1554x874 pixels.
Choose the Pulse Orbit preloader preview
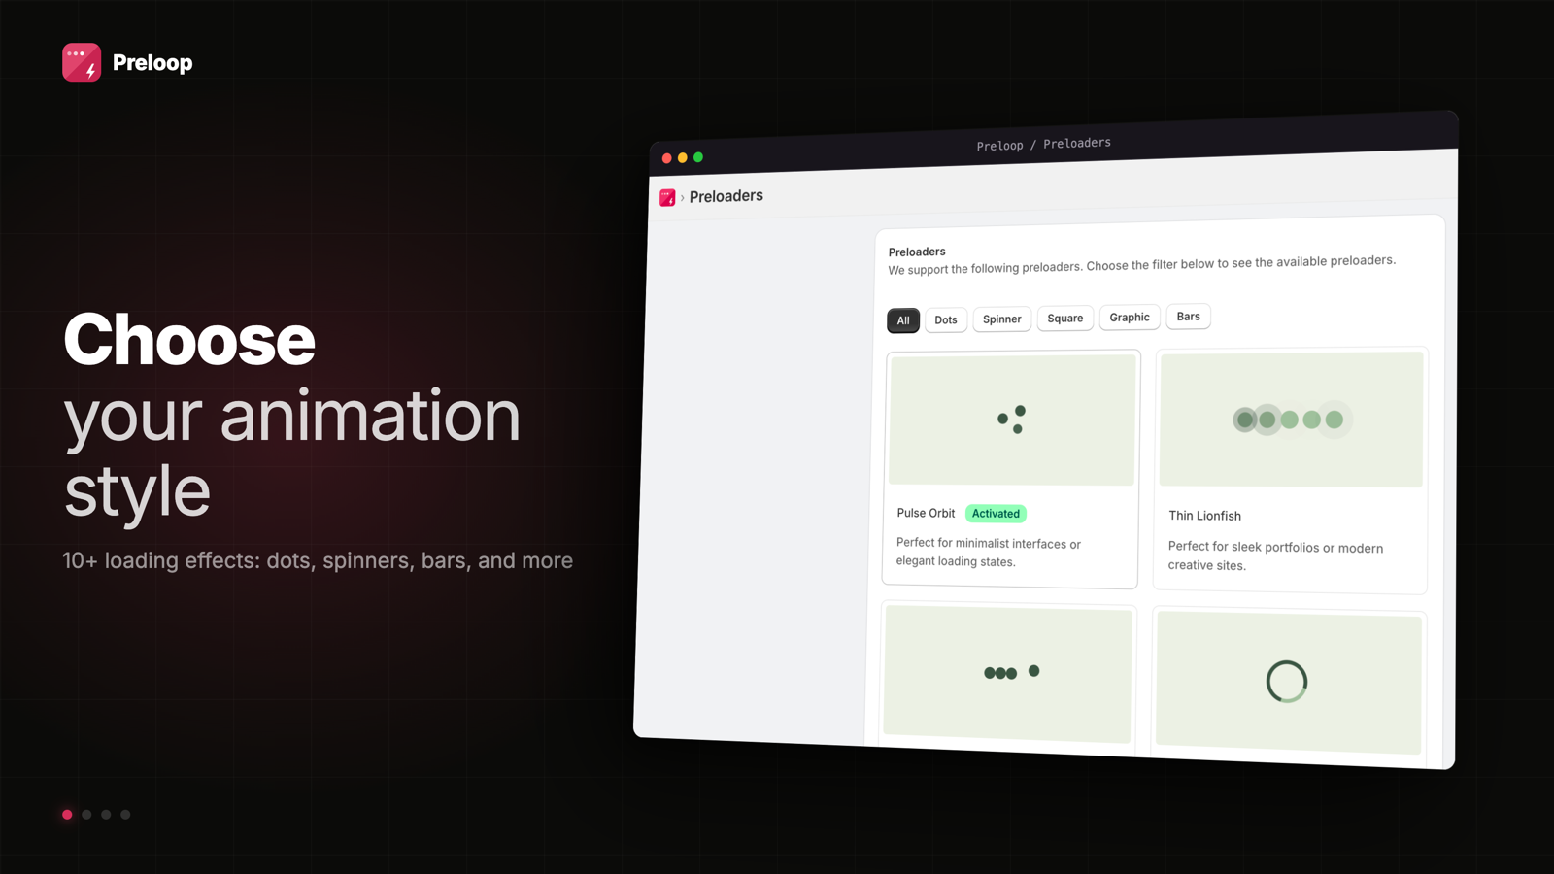pyautogui.click(x=1012, y=420)
